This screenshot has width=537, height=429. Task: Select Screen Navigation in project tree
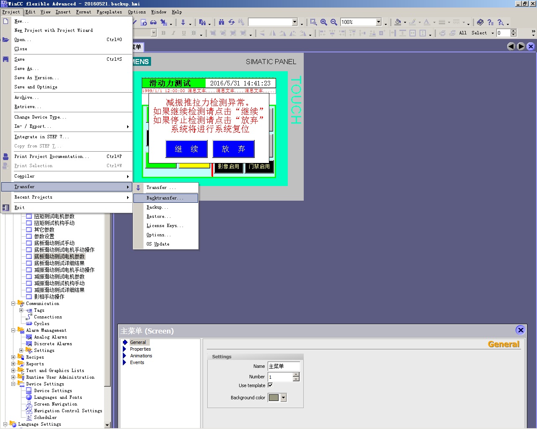tap(55, 404)
